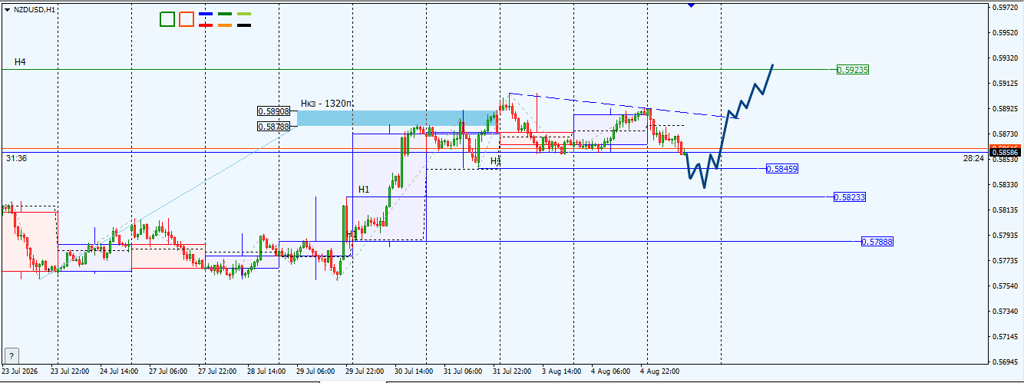The image size is (1024, 383).
Task: Toggle the light green dash line button
Action: click(x=244, y=15)
